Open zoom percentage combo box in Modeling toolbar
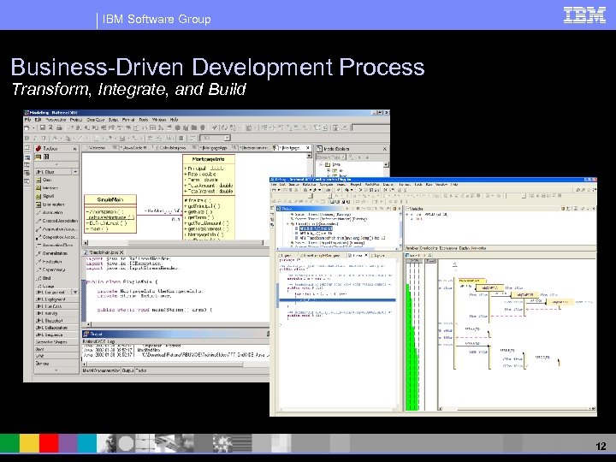This screenshot has width=616, height=462. tap(216, 138)
